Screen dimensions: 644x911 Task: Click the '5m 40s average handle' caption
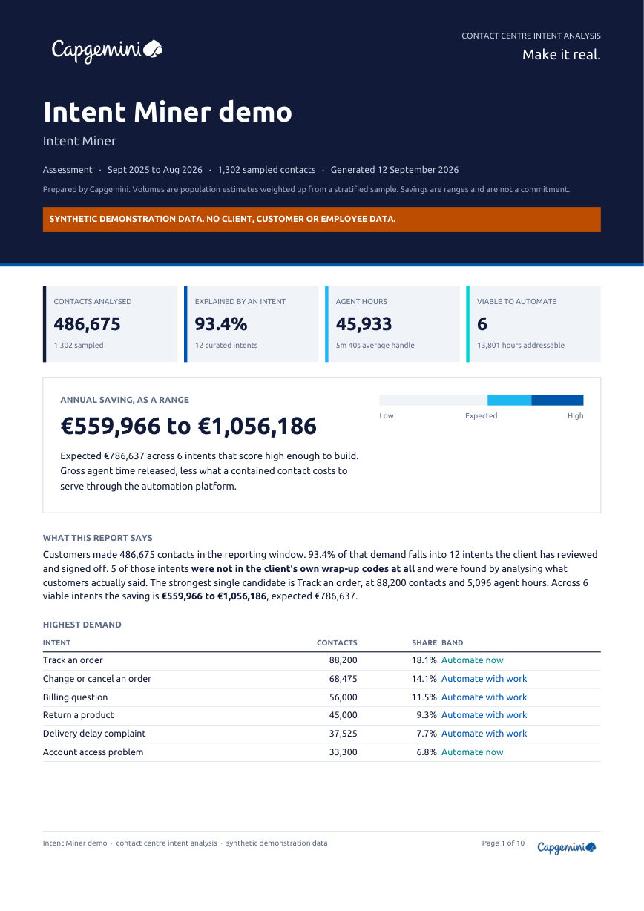(375, 346)
